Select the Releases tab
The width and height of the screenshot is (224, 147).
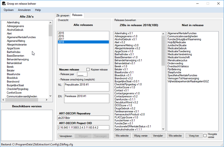[x=77, y=15]
